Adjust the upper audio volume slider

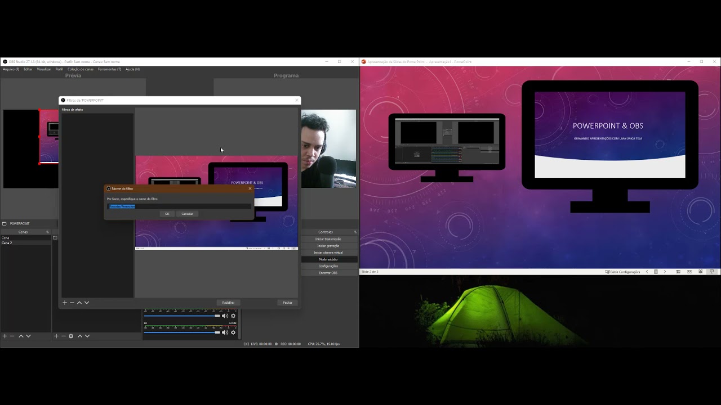pos(182,316)
